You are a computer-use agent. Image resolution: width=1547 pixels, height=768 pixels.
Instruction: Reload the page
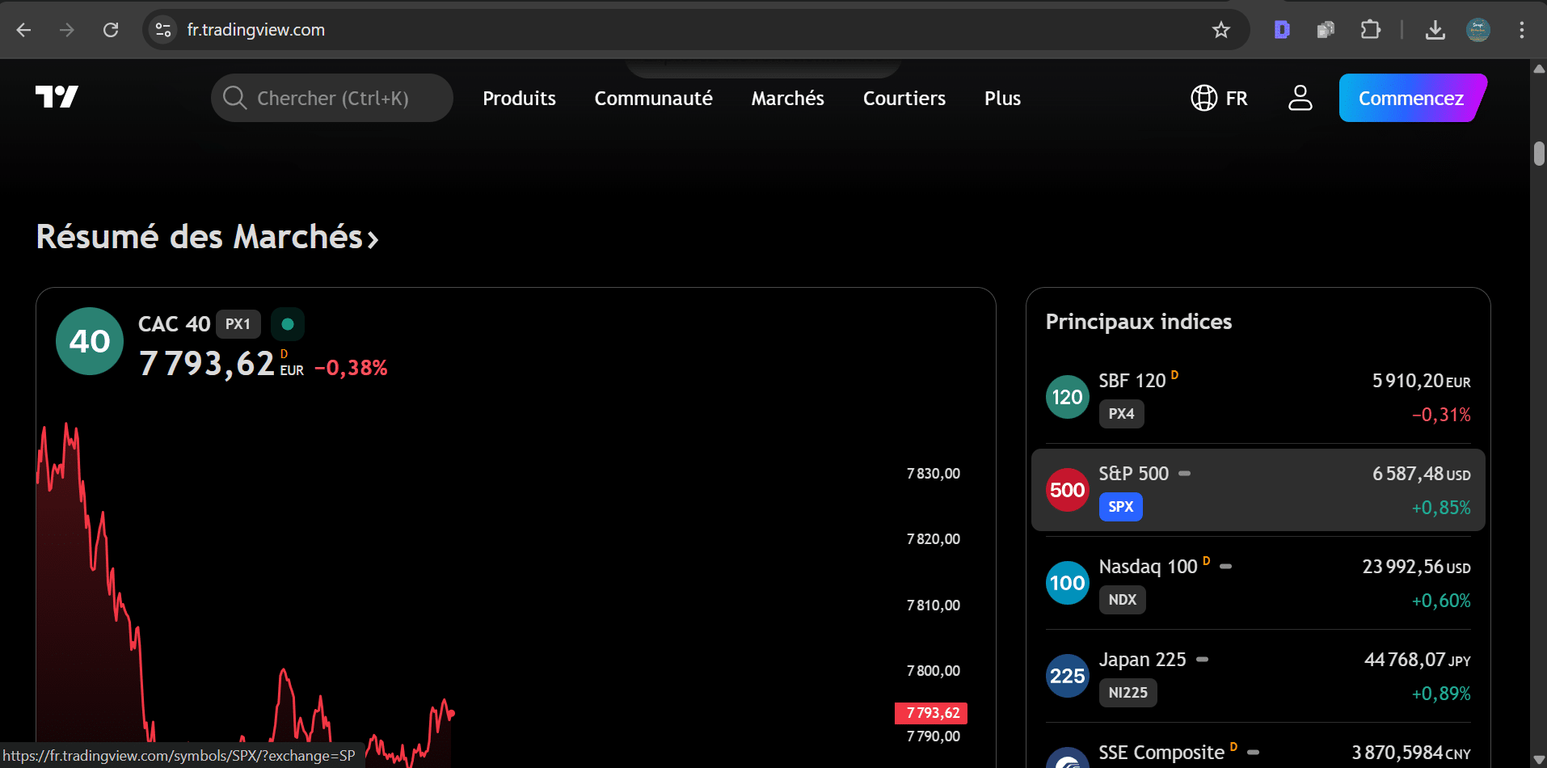click(111, 30)
